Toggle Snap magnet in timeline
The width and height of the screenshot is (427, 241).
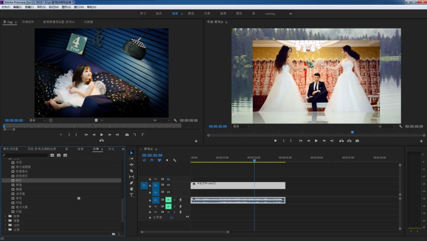click(151, 160)
